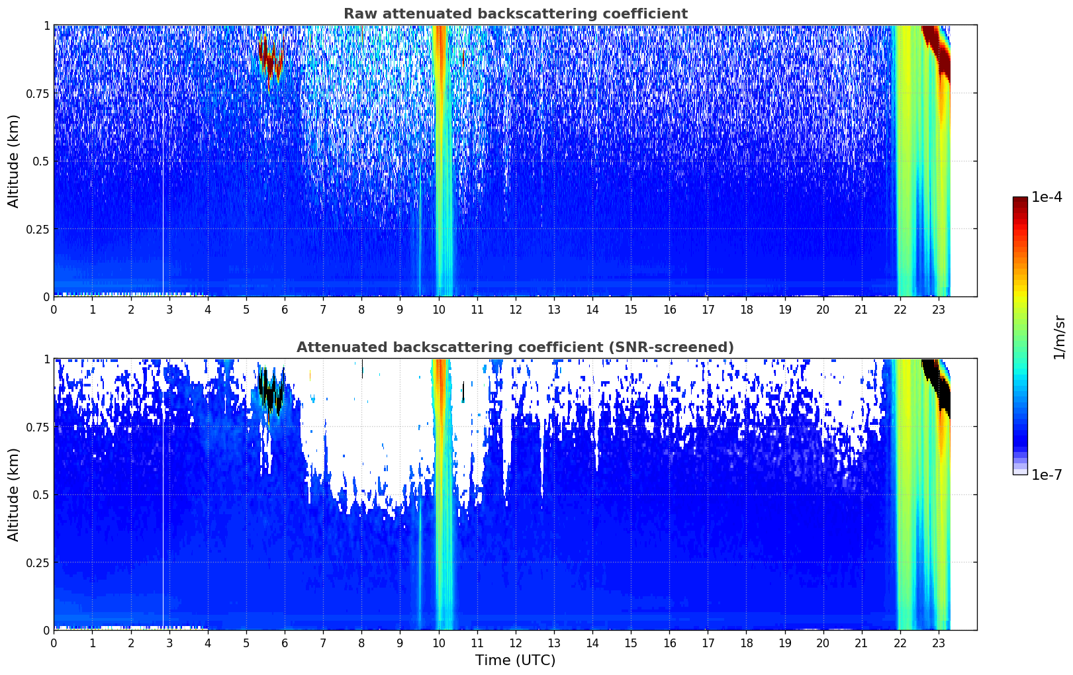Click x-axis tick '18' under the raw plot
The height and width of the screenshot is (675, 1073).
(746, 309)
